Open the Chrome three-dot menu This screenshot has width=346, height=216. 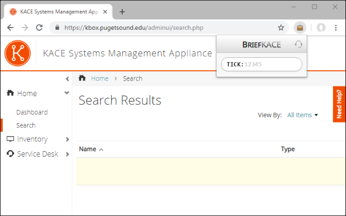(336, 27)
